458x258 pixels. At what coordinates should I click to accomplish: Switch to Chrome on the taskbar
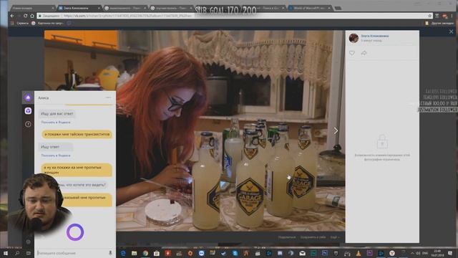145,253
